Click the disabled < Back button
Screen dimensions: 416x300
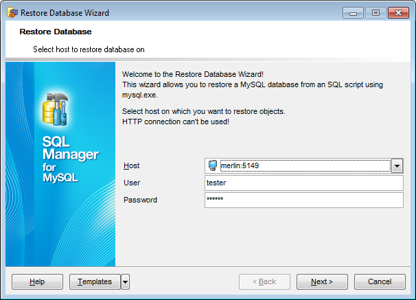pyautogui.click(x=264, y=281)
